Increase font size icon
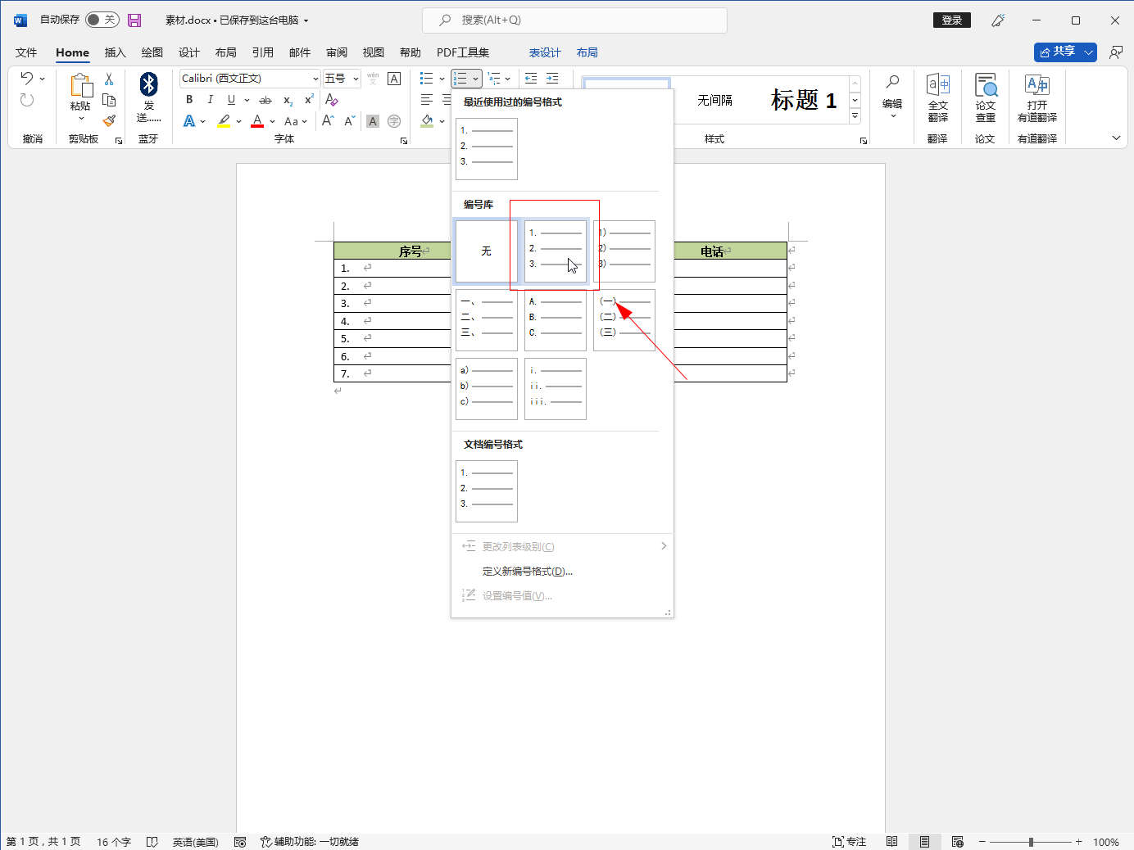 [x=328, y=121]
